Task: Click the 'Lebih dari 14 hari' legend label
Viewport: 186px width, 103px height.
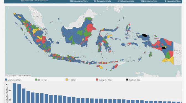Action: [x=14, y=80]
